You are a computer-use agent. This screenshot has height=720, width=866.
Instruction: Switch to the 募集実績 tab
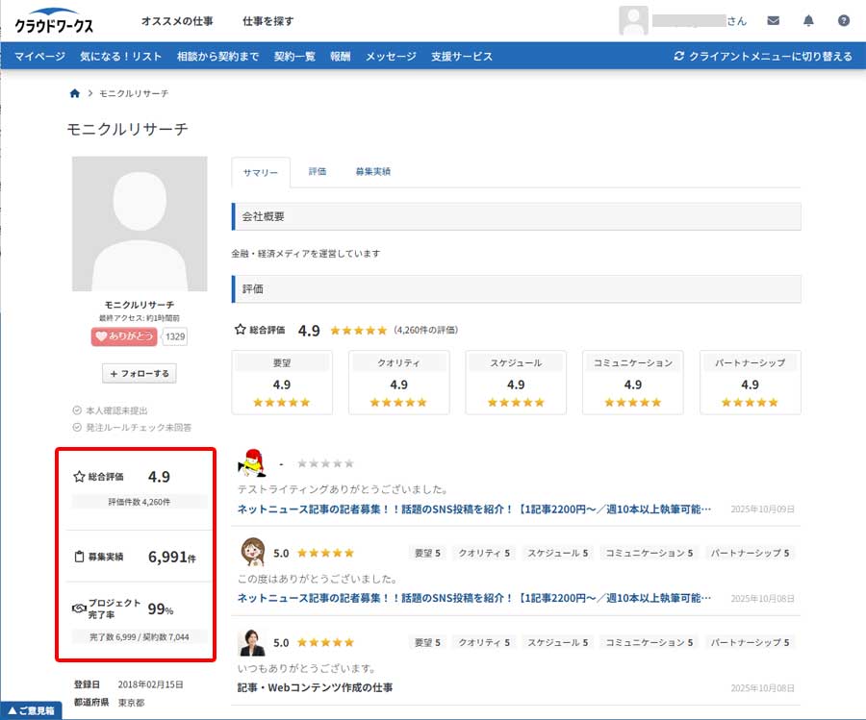[372, 171]
